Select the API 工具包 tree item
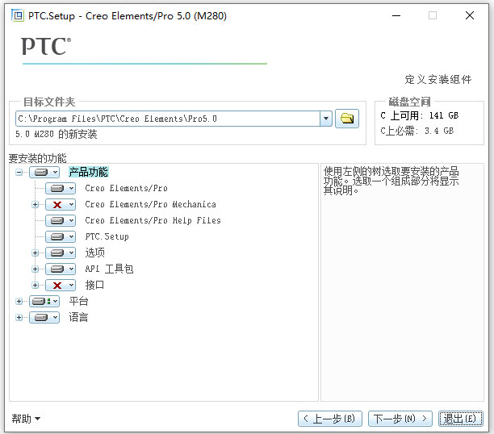The image size is (494, 434). click(x=109, y=269)
